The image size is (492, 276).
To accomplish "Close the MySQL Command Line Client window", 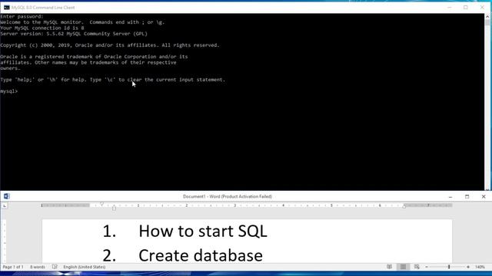I will [482, 8].
